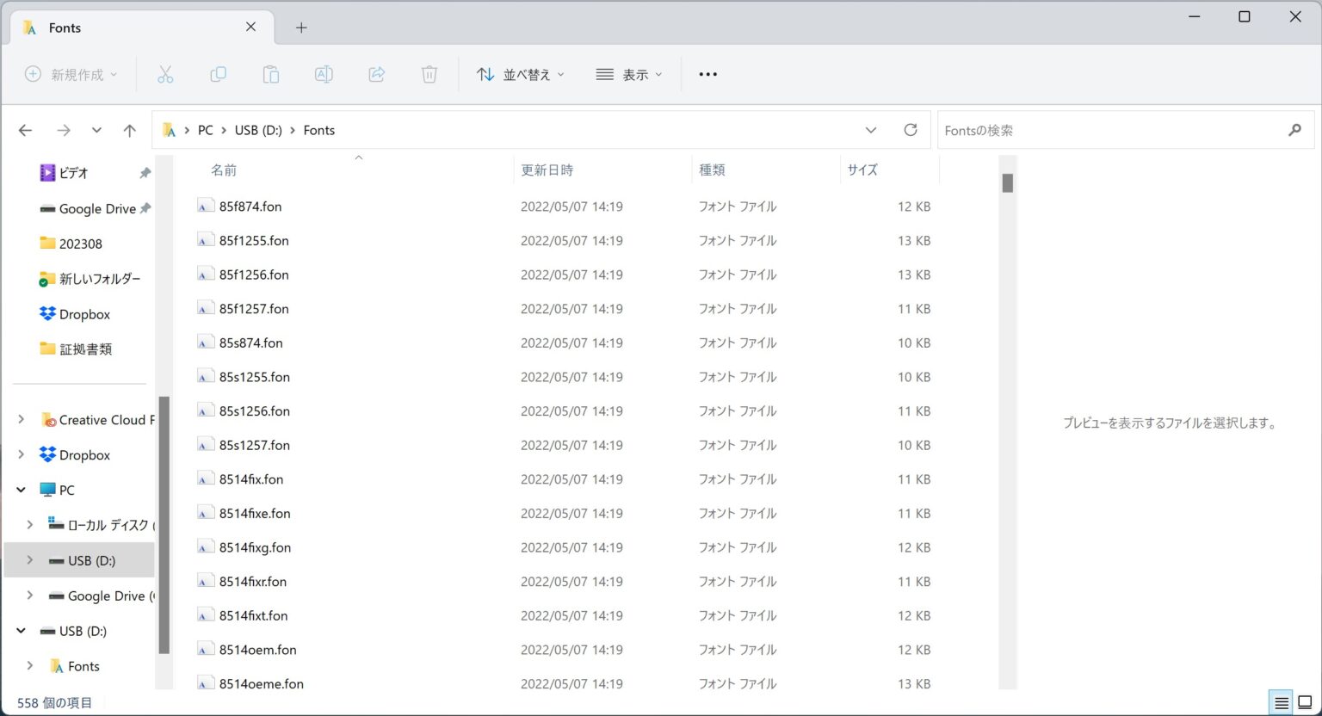Image resolution: width=1322 pixels, height=716 pixels.
Task: Click the Cut scissors icon in toolbar
Action: [x=165, y=75]
